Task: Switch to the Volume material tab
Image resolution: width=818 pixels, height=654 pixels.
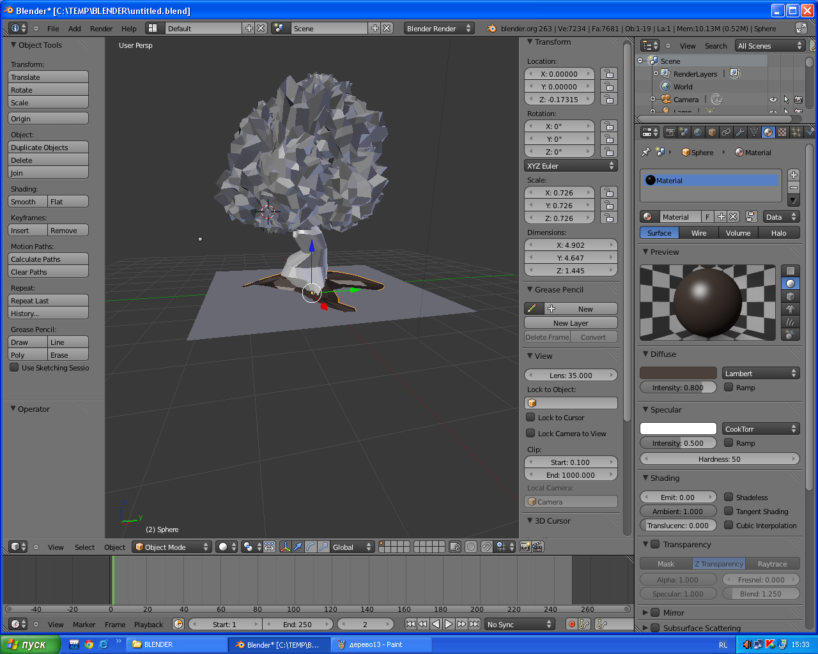Action: point(738,233)
